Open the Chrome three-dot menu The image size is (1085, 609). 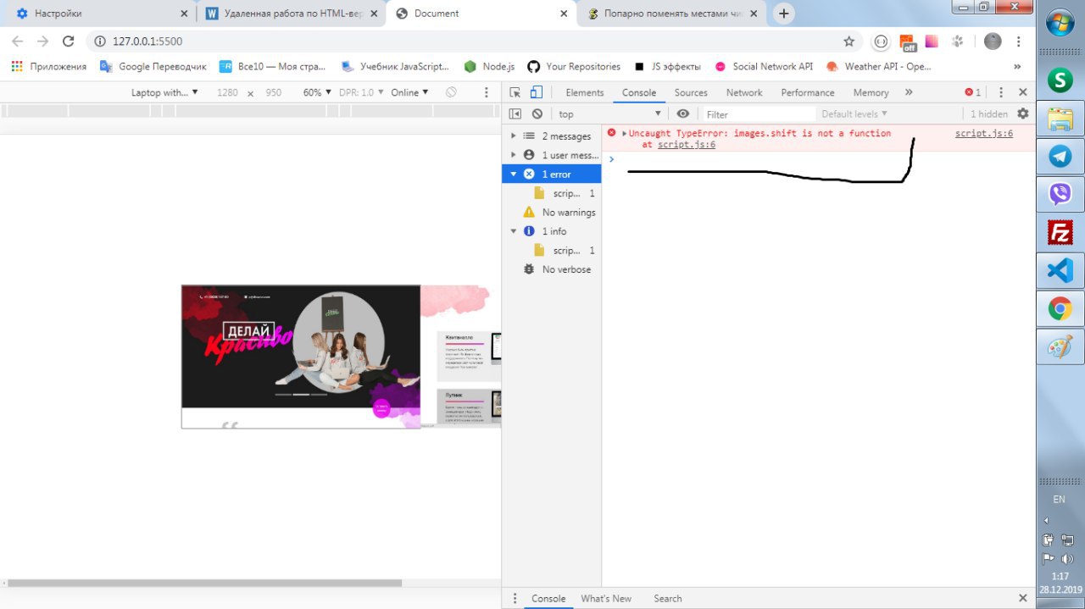pos(1018,41)
